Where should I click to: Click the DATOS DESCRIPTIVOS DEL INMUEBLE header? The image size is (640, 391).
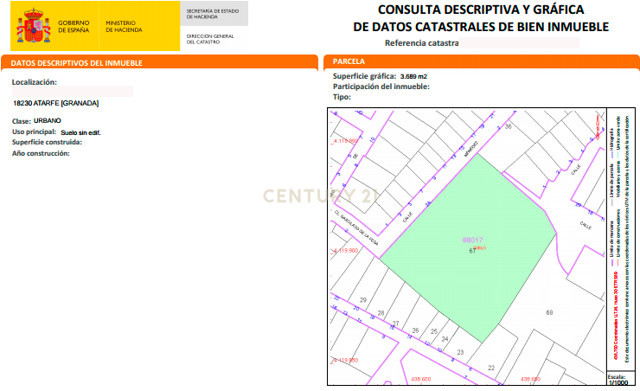coord(77,63)
